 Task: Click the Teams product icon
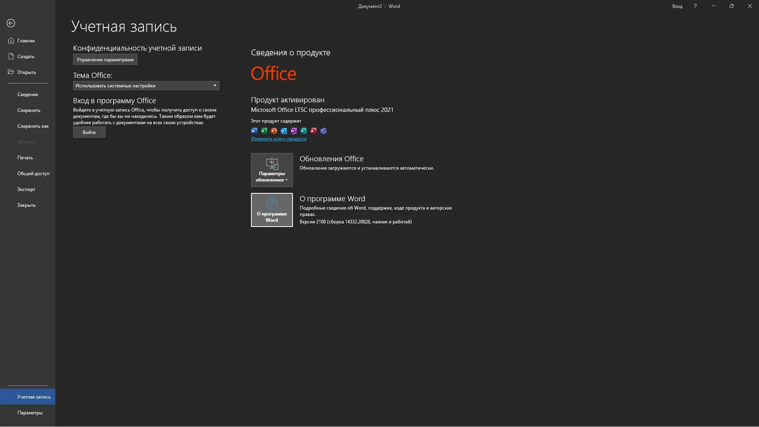[x=323, y=131]
